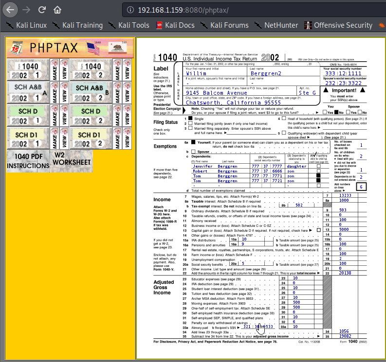
Task: Open the 1040 PDF Instructions
Action: 28,162
